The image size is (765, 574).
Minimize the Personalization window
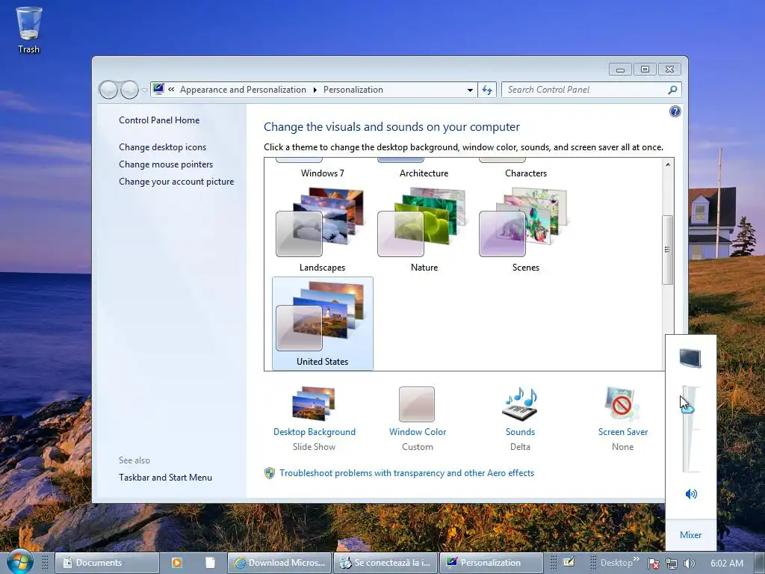point(620,70)
